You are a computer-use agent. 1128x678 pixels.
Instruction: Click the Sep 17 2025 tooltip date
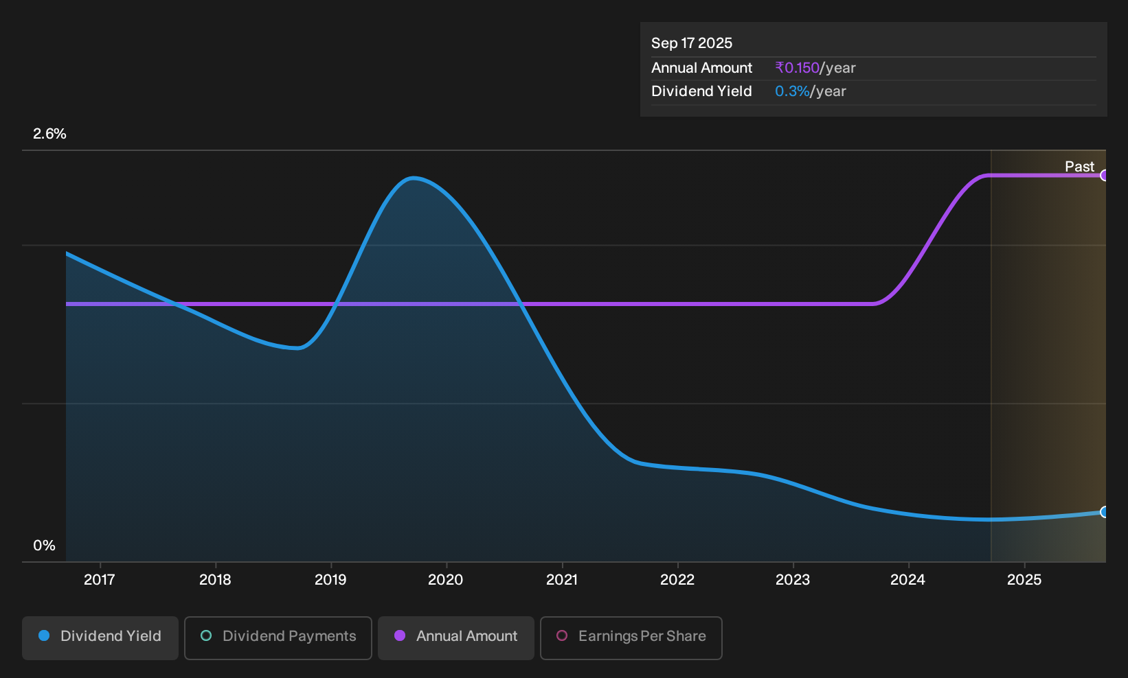click(x=692, y=43)
